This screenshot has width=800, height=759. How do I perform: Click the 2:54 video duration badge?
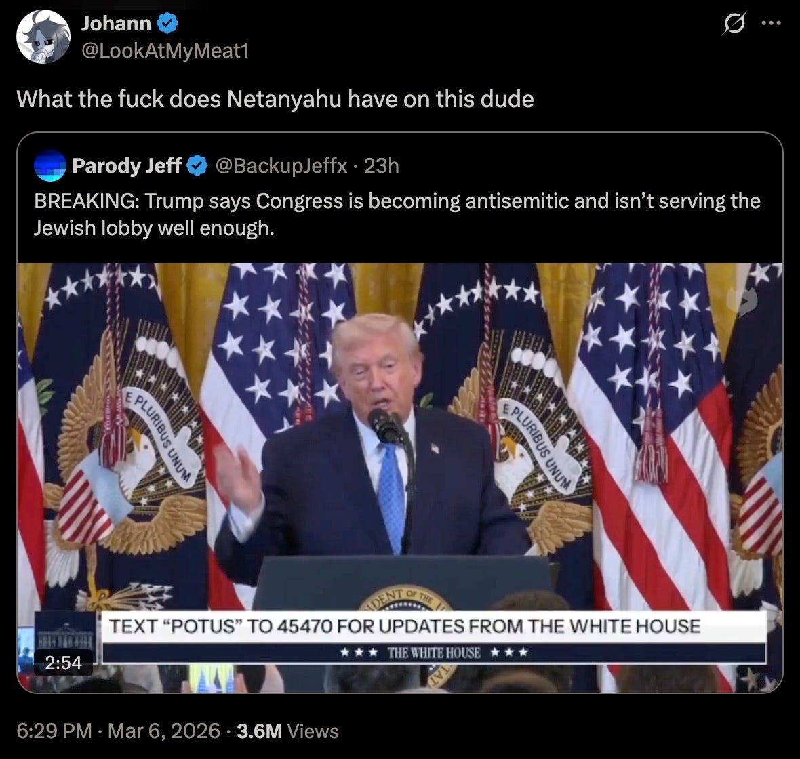63,663
